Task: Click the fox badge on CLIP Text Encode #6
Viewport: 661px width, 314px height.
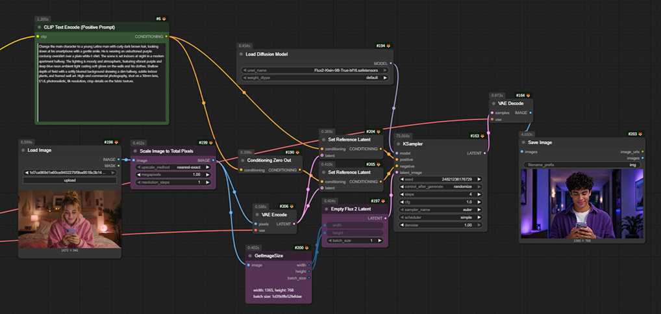Action: [164, 19]
